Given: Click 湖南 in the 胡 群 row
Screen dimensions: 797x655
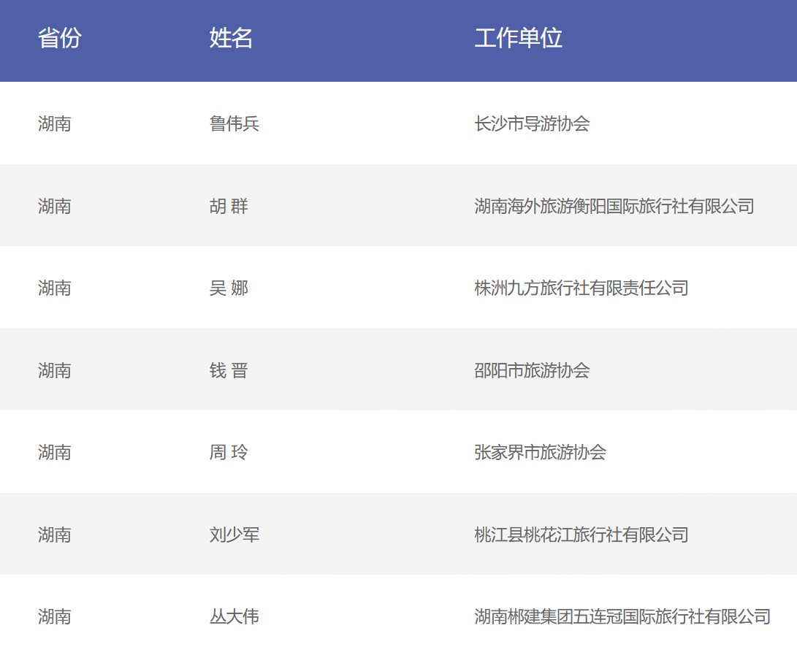Looking at the screenshot, I should pos(55,206).
